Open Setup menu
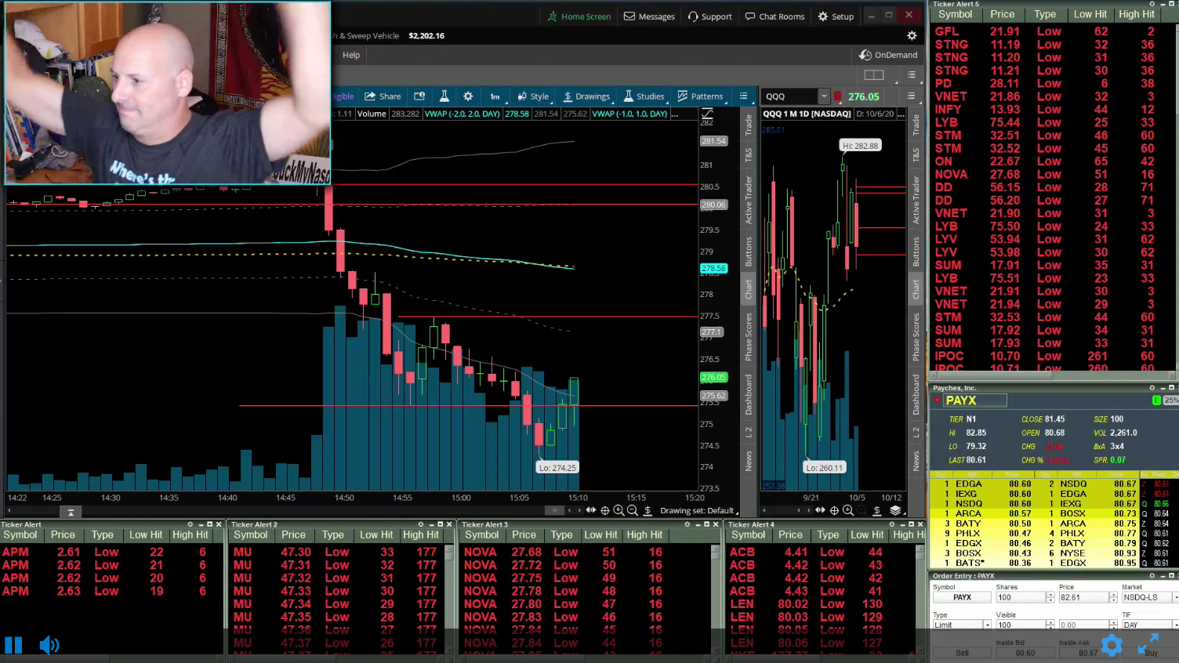Viewport: 1179px width, 663px height. tap(836, 16)
